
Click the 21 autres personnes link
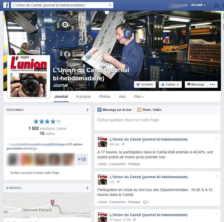click(75, 144)
